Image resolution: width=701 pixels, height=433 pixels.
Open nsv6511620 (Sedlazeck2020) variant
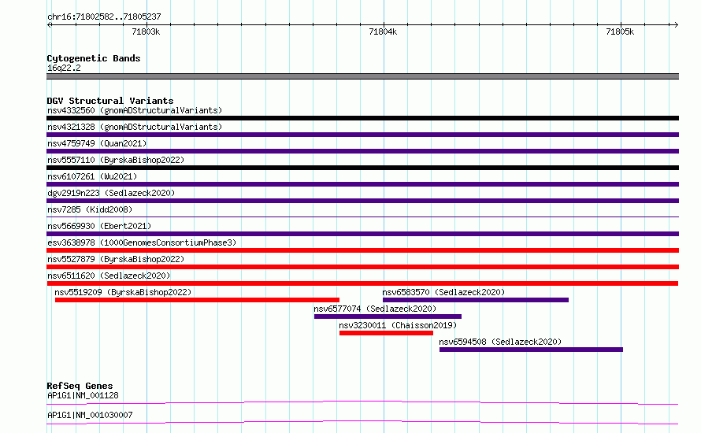pyautogui.click(x=109, y=276)
